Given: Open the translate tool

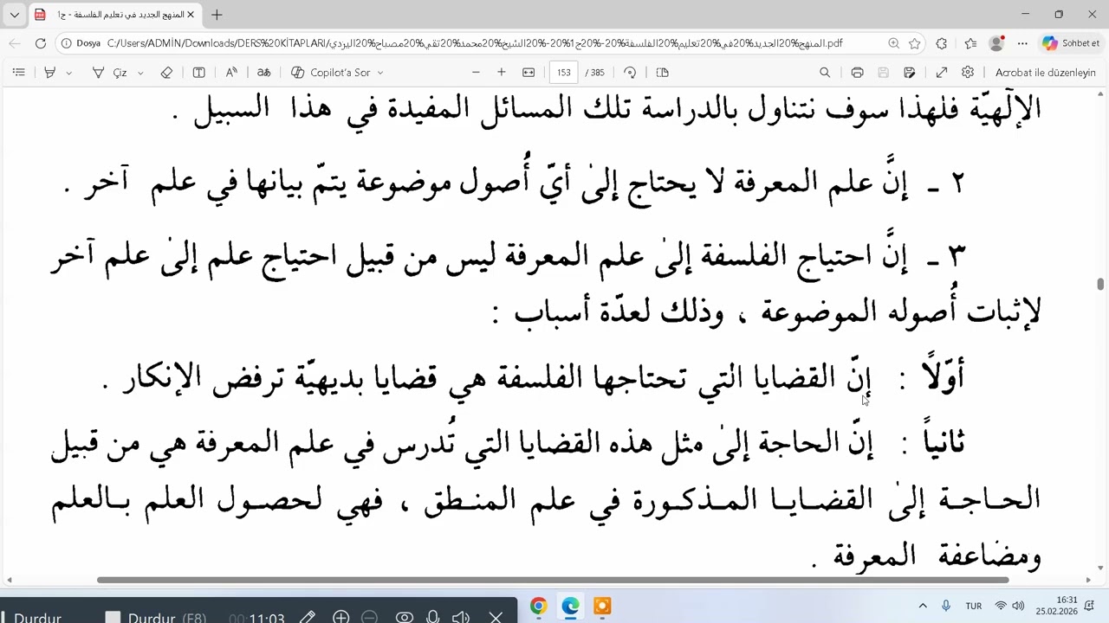Looking at the screenshot, I should tap(264, 73).
